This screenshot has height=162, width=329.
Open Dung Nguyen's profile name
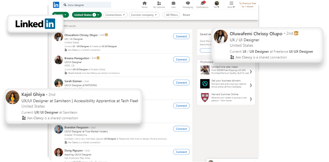tap(73, 151)
